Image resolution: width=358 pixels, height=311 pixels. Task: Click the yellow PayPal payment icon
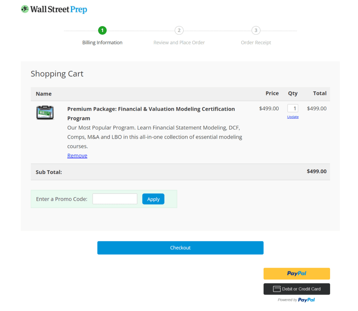click(296, 274)
